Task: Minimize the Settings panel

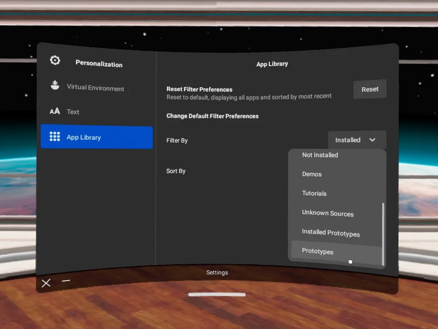Action: [x=66, y=281]
